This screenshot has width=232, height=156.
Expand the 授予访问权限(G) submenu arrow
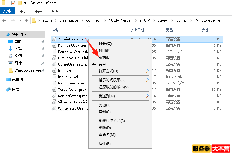147,80
